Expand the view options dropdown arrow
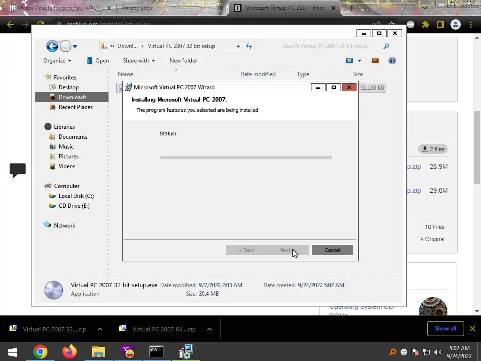 (x=359, y=61)
